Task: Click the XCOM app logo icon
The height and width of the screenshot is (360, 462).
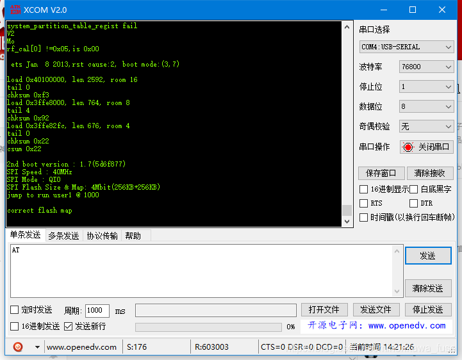Action: (15, 10)
